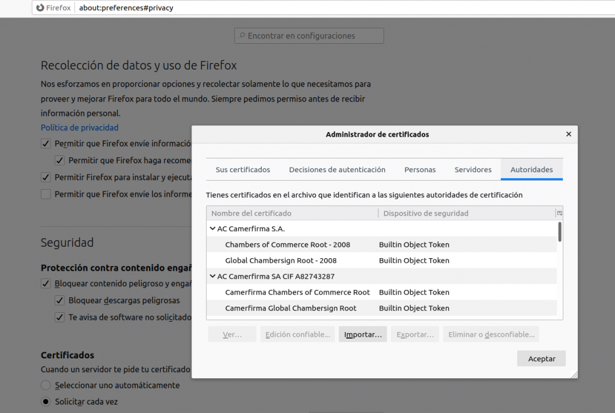Click the Protección contra contenido engañoso heading
The width and height of the screenshot is (615, 413).
click(116, 268)
